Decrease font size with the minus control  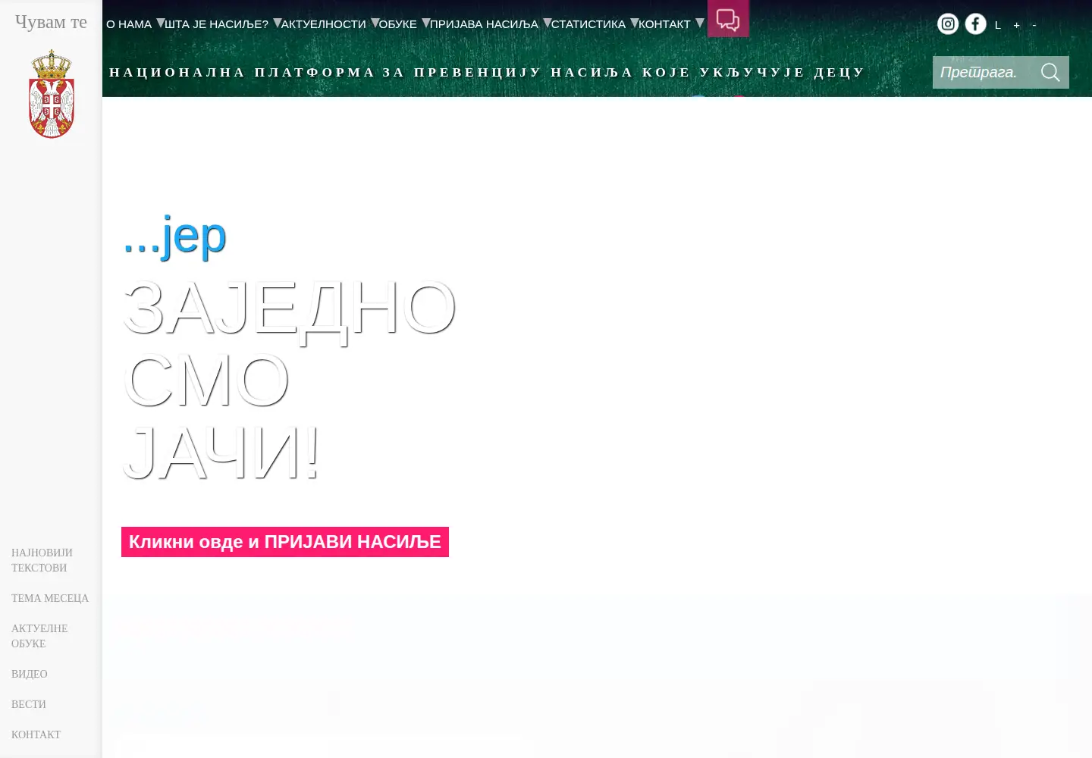point(1034,25)
